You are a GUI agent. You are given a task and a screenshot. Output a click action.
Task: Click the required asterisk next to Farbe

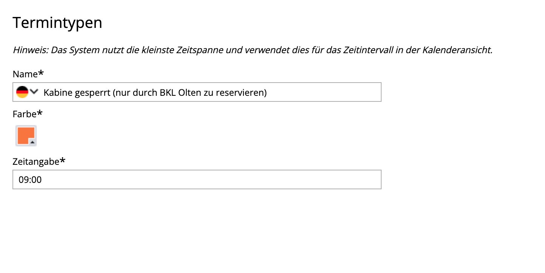tap(40, 113)
